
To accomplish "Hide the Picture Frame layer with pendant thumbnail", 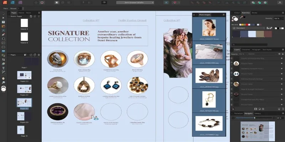I will click(282, 64).
